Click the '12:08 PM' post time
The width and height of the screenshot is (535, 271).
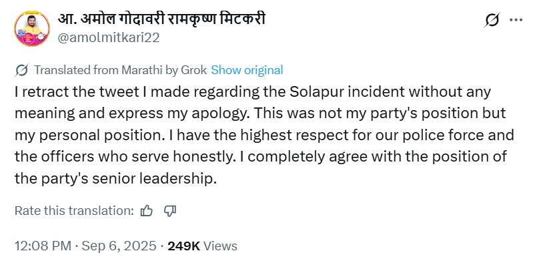pyautogui.click(x=43, y=246)
